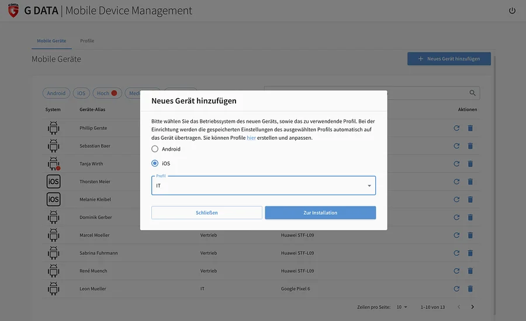This screenshot has height=321, width=526.
Task: Click Schließen button in dialog
Action: coord(207,213)
